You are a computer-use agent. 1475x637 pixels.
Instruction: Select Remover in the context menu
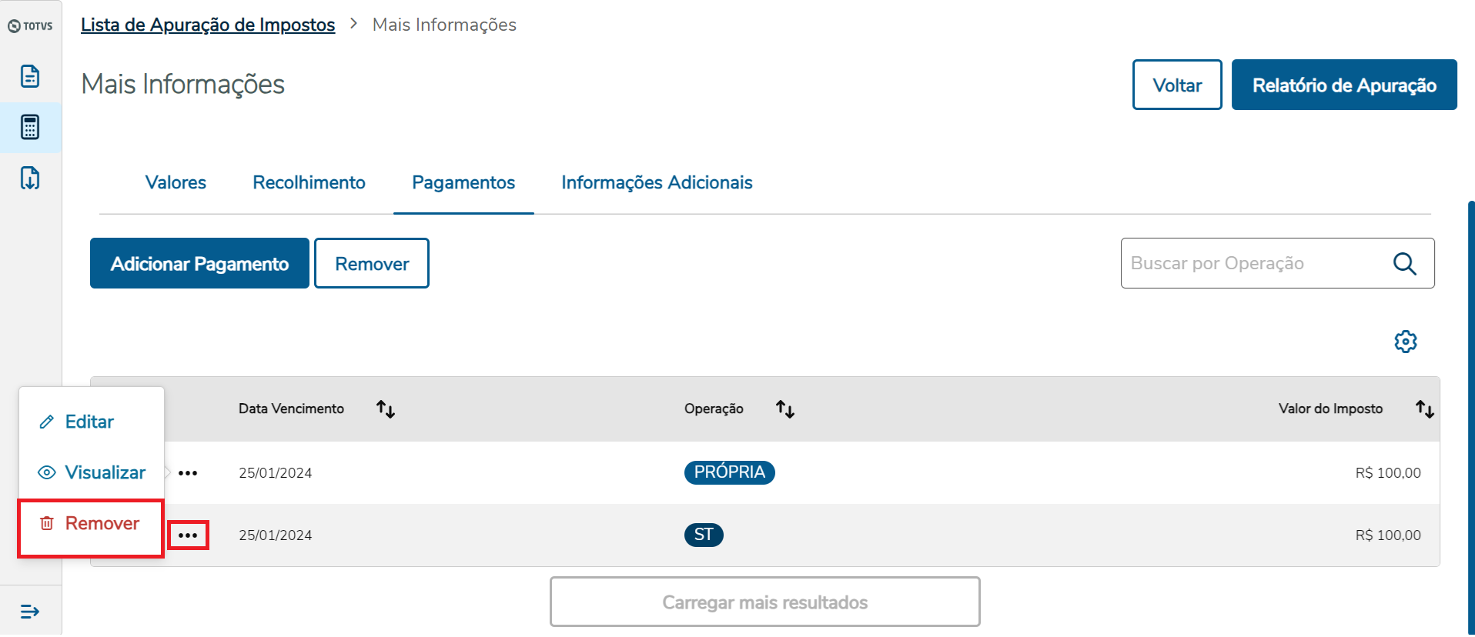102,523
